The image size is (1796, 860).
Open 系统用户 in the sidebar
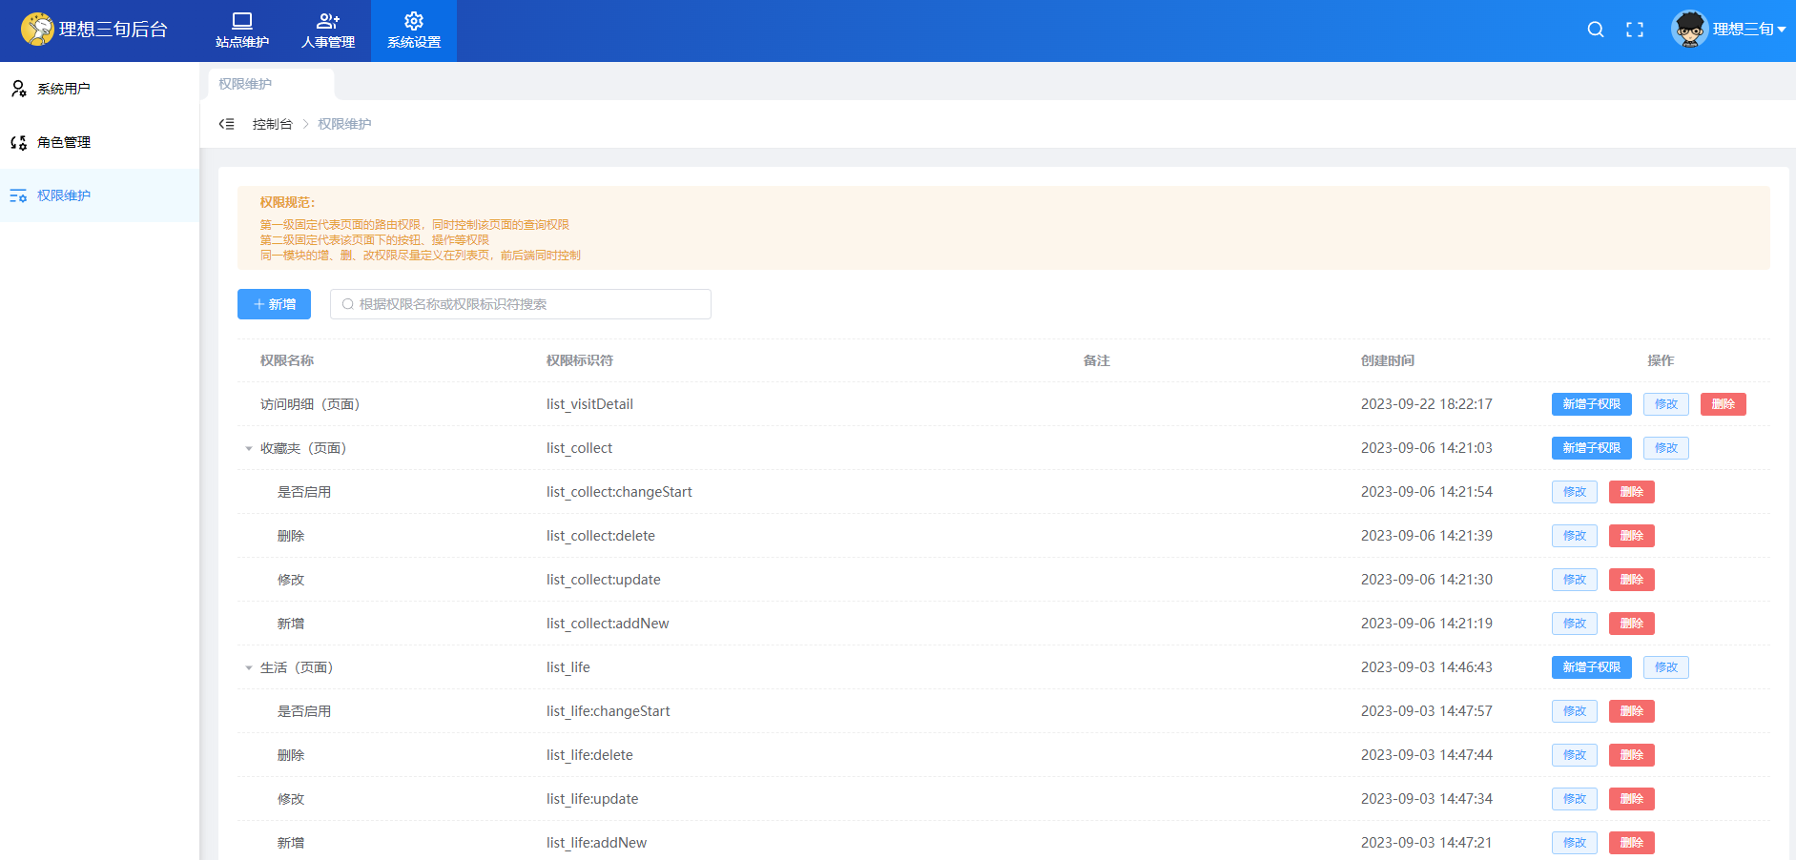click(x=64, y=89)
